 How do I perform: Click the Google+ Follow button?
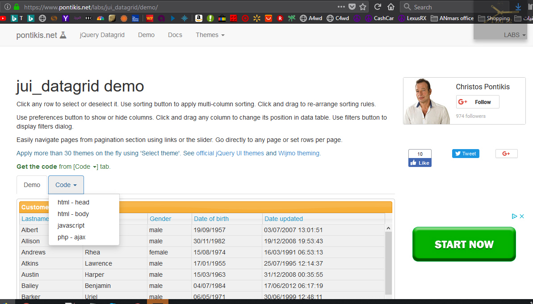coord(477,102)
